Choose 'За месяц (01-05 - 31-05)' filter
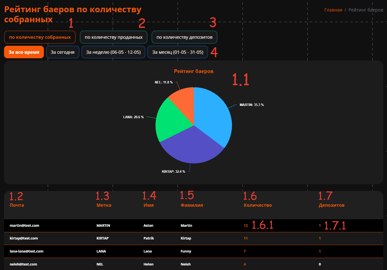The height and width of the screenshot is (270, 387). (x=178, y=52)
